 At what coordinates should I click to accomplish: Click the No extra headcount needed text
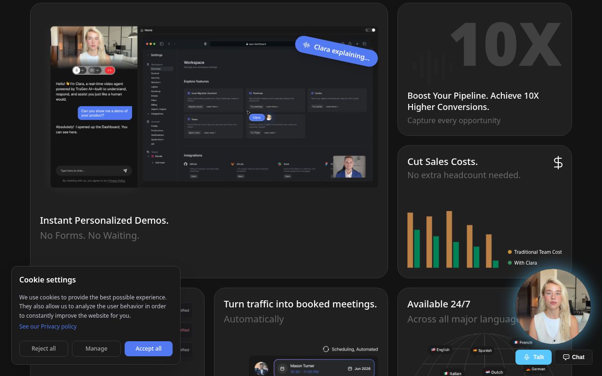(x=464, y=175)
